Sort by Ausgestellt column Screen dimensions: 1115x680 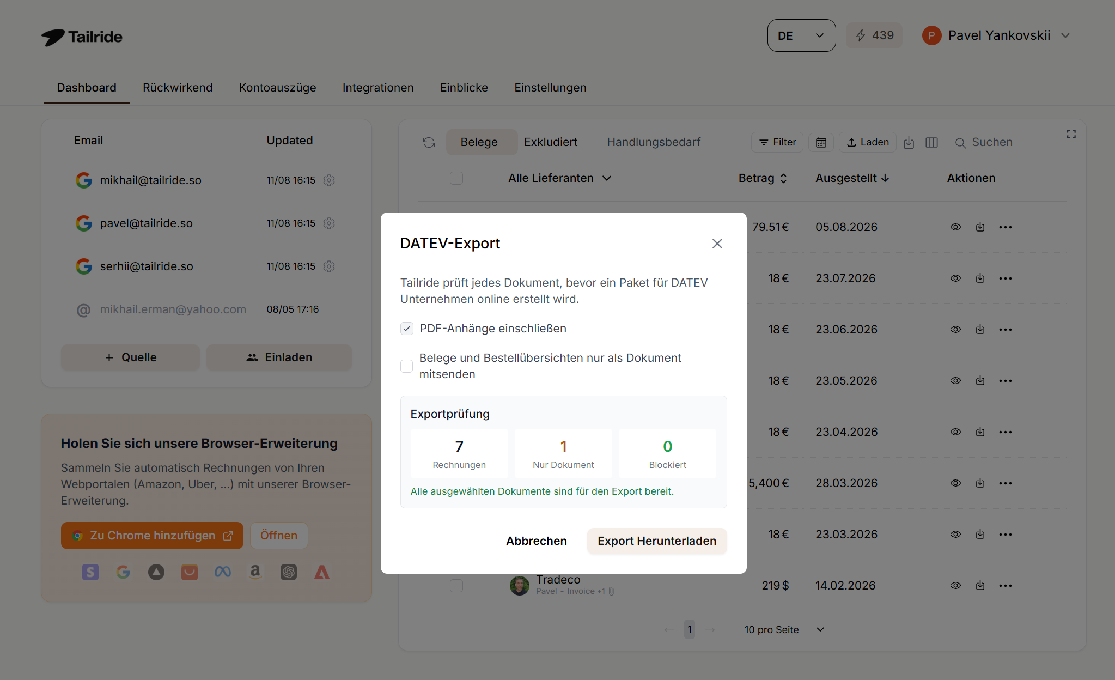tap(852, 178)
